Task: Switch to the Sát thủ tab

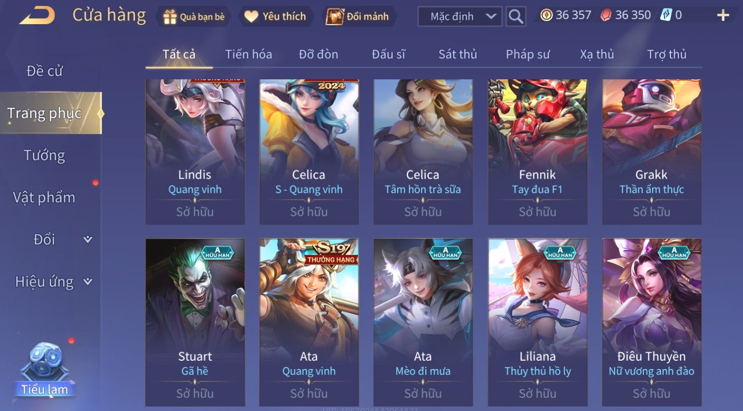Action: (458, 54)
